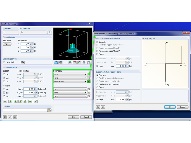Select the second support-type preset icon
This screenshot has width=191, height=143.
(10, 101)
